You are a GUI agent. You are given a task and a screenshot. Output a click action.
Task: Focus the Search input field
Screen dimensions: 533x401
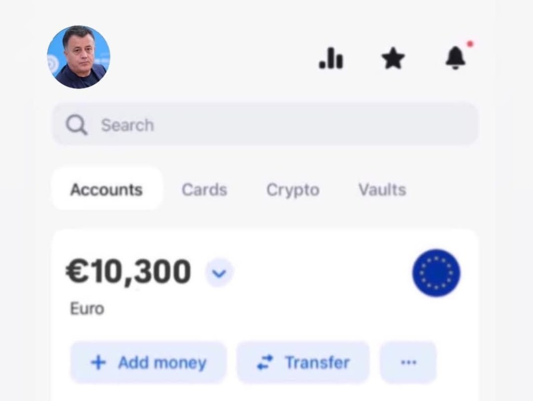[265, 125]
